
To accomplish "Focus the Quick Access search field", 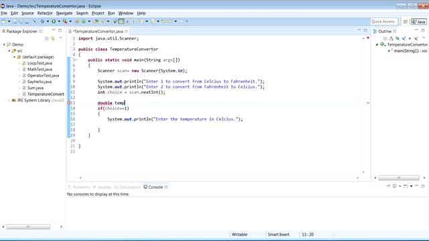I will (384, 21).
